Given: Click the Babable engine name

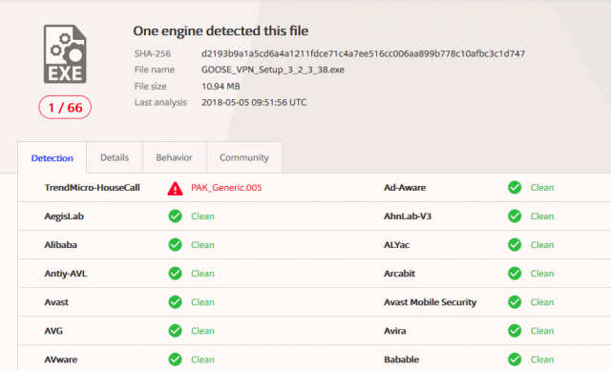Looking at the screenshot, I should 401,360.
